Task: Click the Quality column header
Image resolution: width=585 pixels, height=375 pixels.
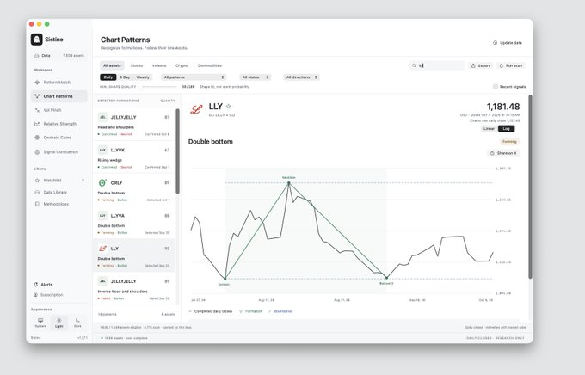Action: pos(168,101)
